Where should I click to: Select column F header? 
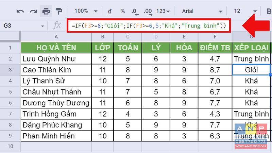[215, 36]
